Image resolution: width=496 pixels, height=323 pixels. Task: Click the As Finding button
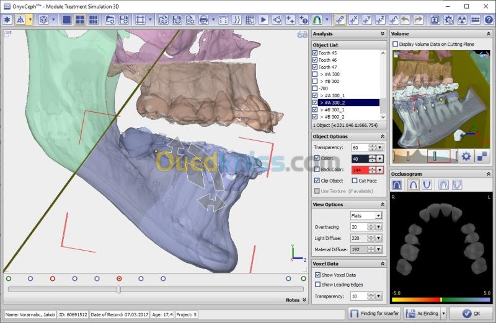[x=422, y=314]
